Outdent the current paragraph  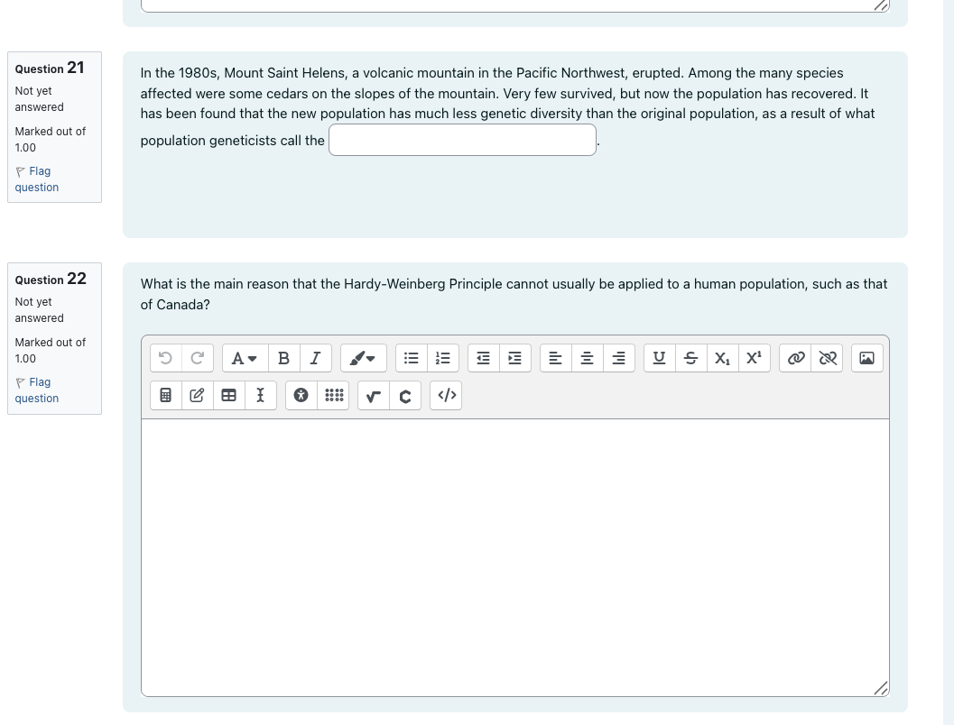(483, 358)
